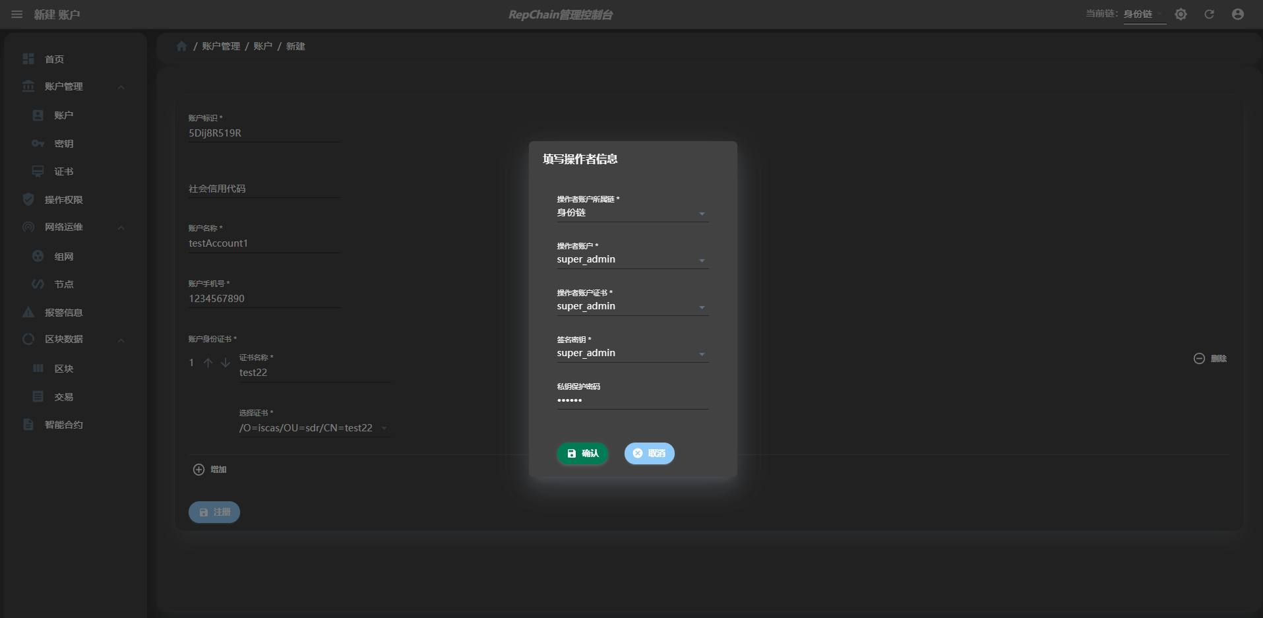Click the refresh icon in header
This screenshot has width=1263, height=618.
(1209, 15)
